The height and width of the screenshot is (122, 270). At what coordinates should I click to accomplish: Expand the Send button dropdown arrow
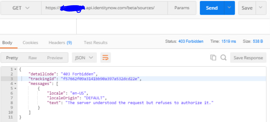coord(229,8)
